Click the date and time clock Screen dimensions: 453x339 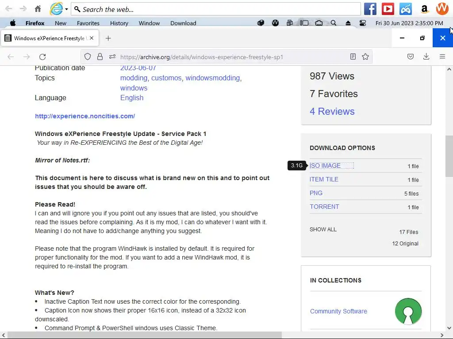coord(409,23)
